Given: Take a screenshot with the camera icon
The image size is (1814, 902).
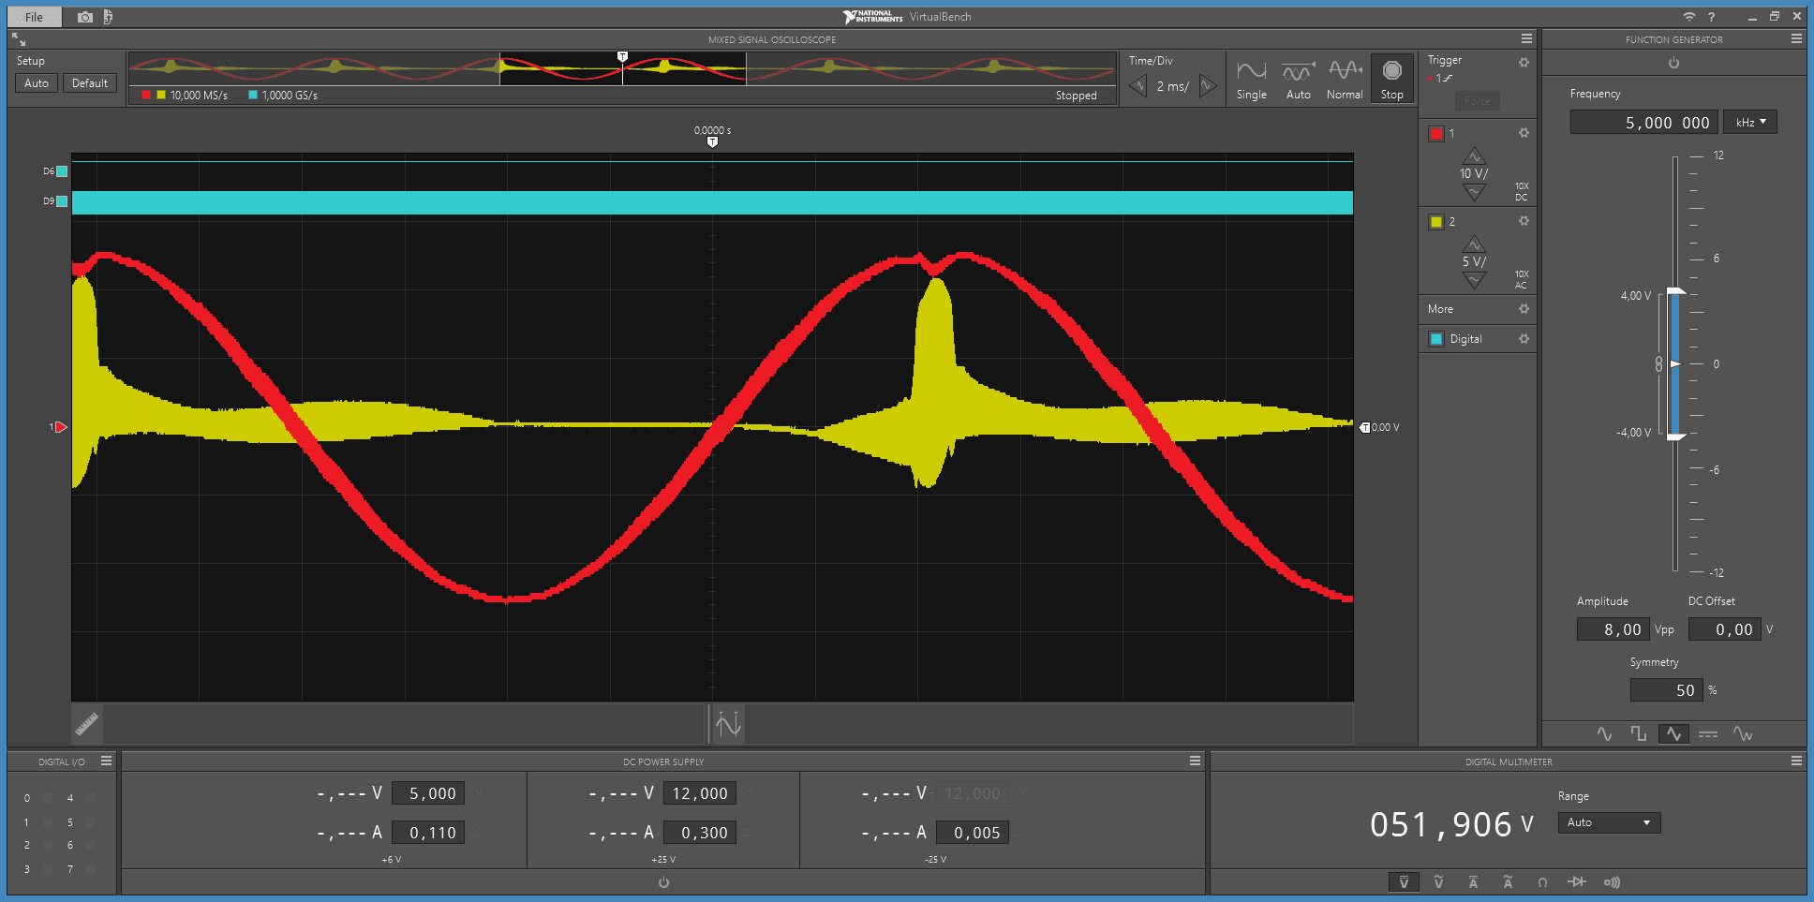Looking at the screenshot, I should click(85, 17).
